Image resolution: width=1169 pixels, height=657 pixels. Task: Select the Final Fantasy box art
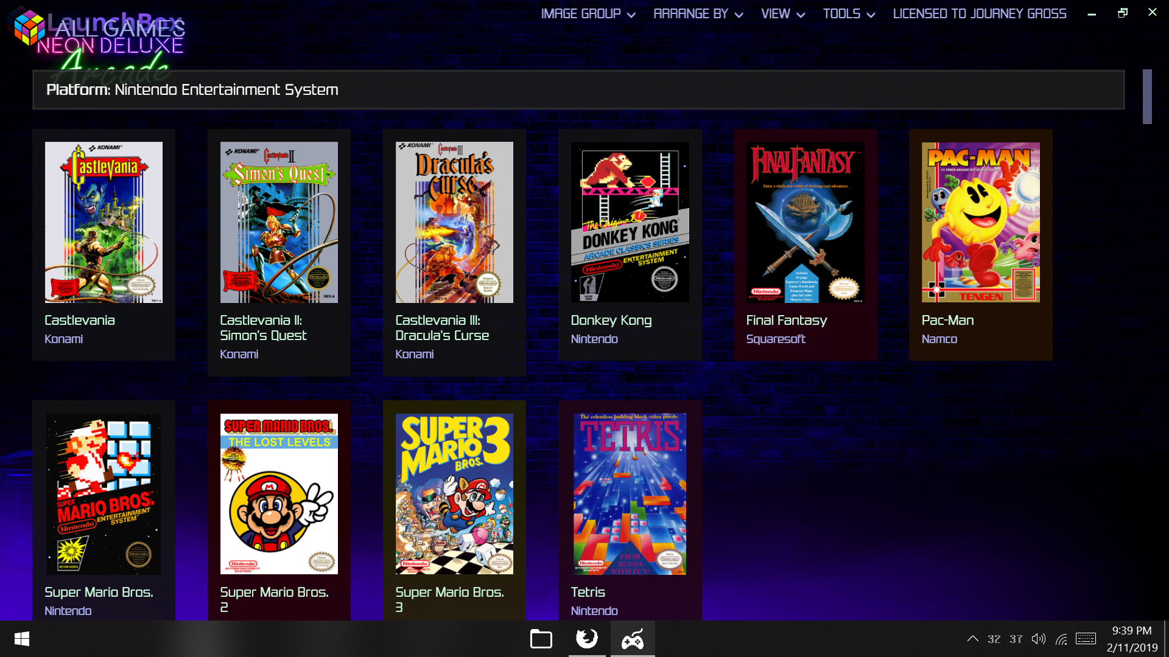click(x=806, y=222)
